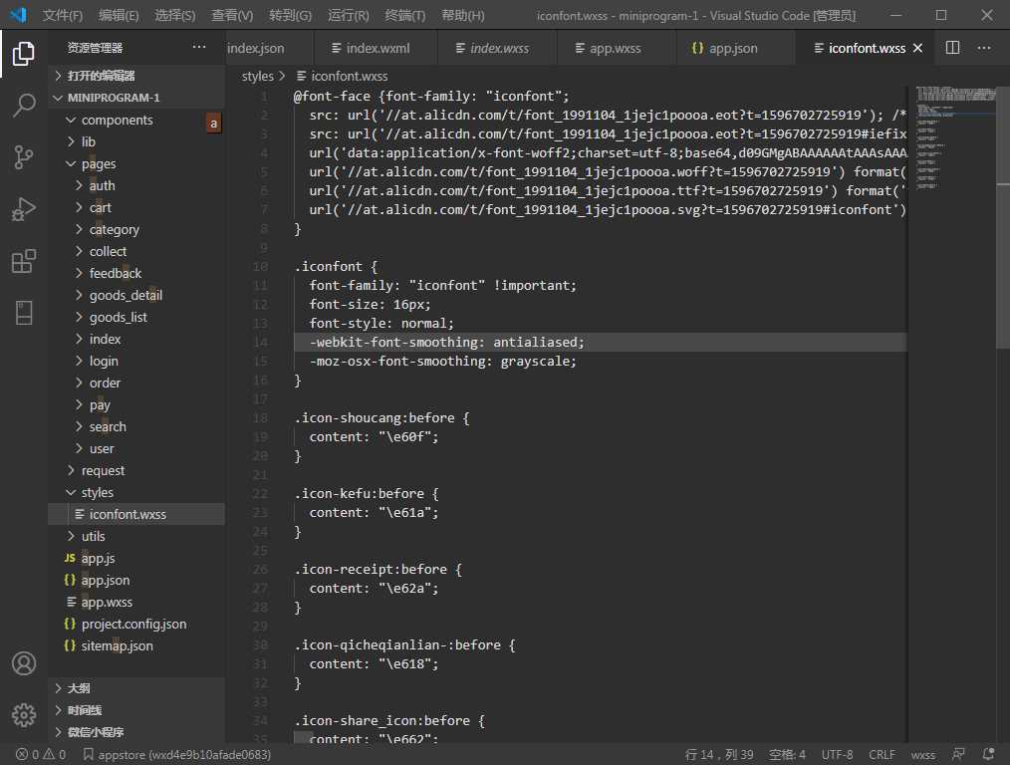Open the 帮助(H) menu

463,15
